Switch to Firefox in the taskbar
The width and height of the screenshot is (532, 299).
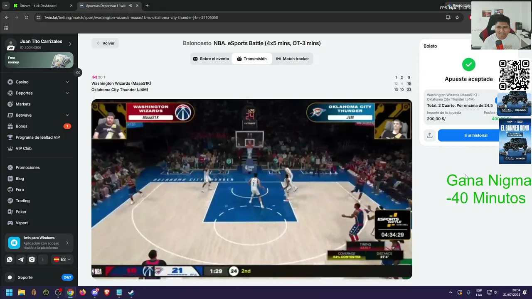(x=82, y=292)
